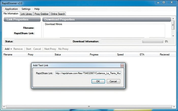178x111 pixels.
Task: Click the Status text field
Action: tap(42, 41)
